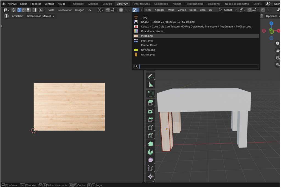The height and width of the screenshot is (188, 281).
Task: Select the Extrude Region tool
Action: point(151,103)
